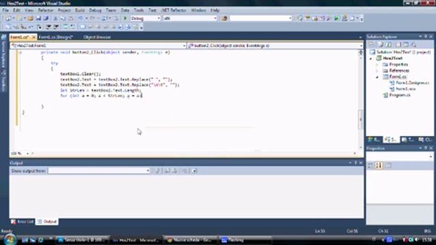436x245 pixels.
Task: Click the Paste icon in toolbar
Action: [71, 18]
